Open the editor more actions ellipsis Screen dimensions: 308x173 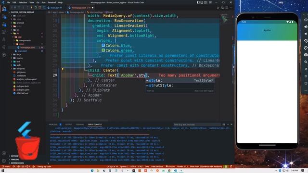231,8
